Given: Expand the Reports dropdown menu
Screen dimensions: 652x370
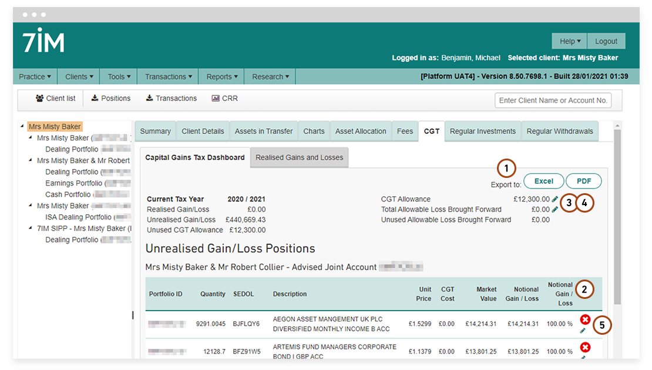Looking at the screenshot, I should (222, 76).
